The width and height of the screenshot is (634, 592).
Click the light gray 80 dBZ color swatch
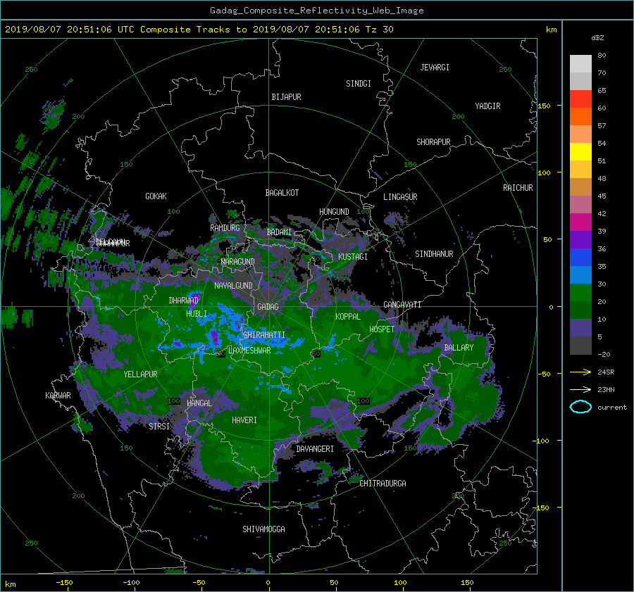(x=580, y=63)
